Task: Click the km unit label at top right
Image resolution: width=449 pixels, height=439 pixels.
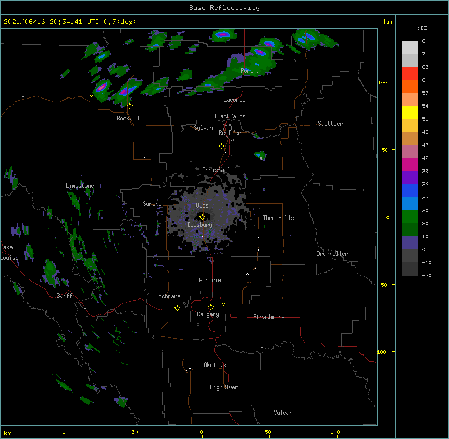Action: (x=388, y=22)
